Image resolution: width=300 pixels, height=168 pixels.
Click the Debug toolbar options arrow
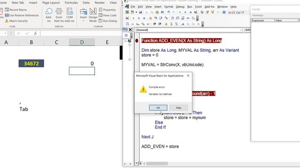point(197,18)
